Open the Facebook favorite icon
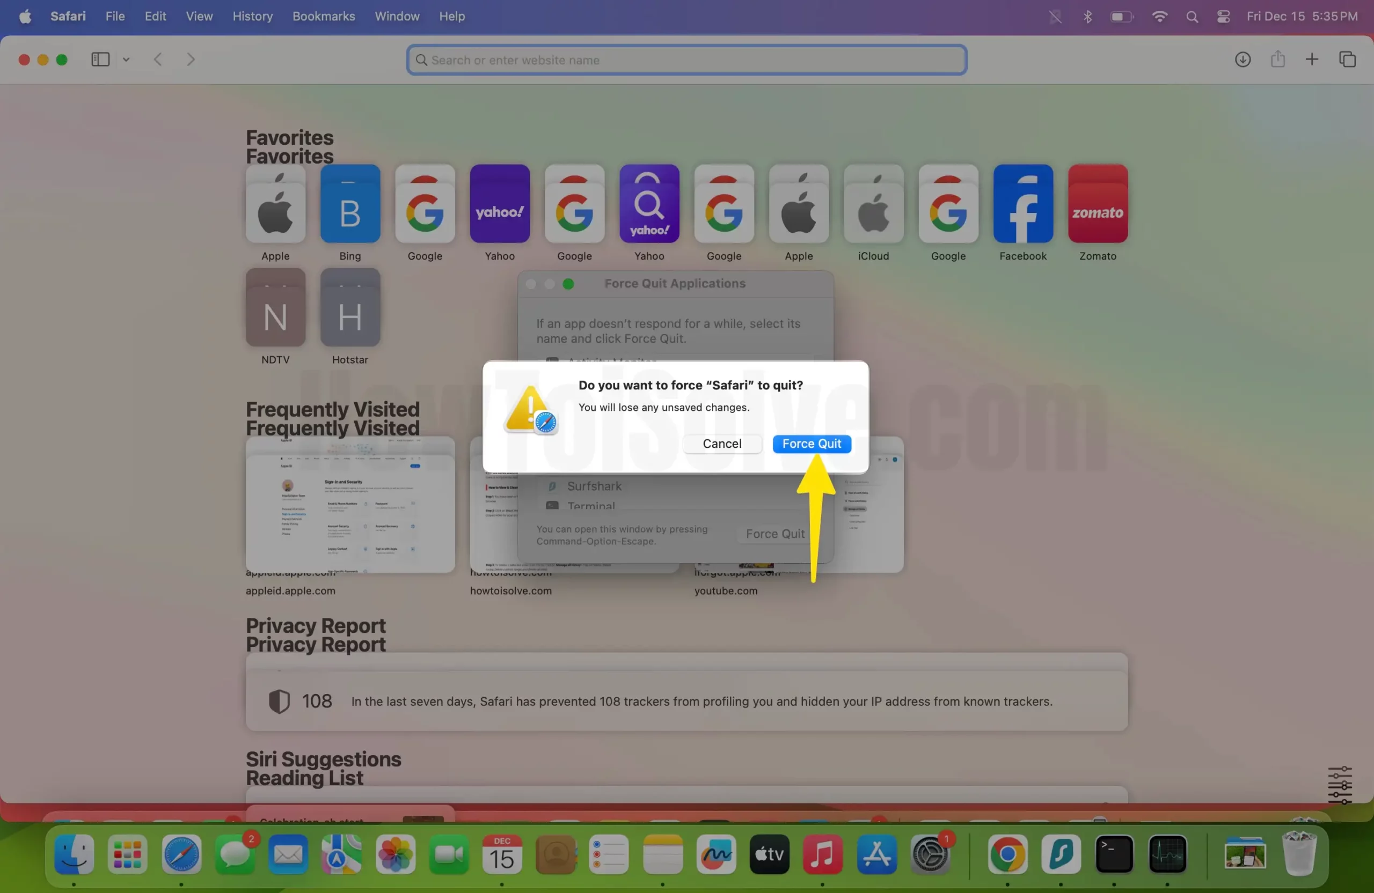 [1022, 204]
